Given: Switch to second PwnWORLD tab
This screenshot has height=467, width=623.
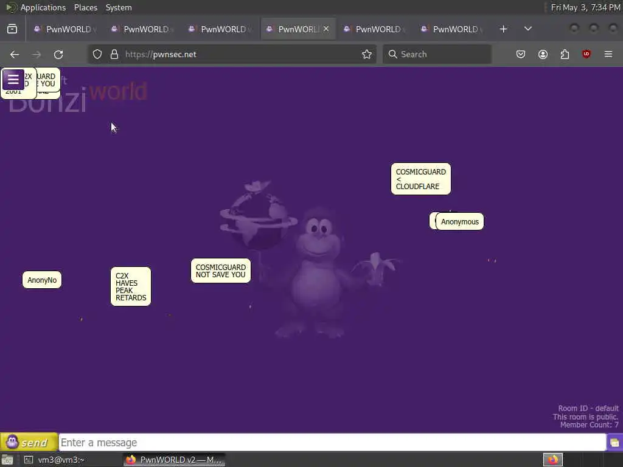Looking at the screenshot, I should (x=142, y=29).
